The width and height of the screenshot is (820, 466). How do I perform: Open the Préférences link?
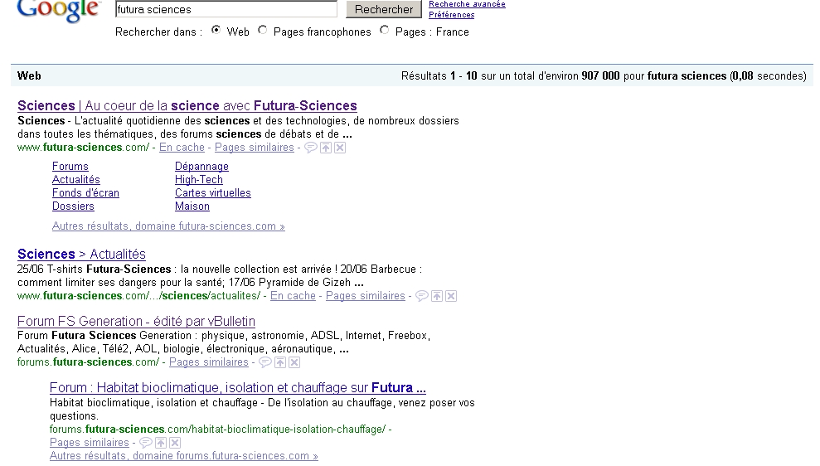pyautogui.click(x=452, y=15)
